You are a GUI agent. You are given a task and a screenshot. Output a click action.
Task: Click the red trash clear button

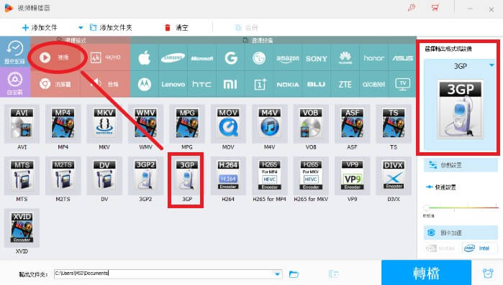[x=176, y=28]
